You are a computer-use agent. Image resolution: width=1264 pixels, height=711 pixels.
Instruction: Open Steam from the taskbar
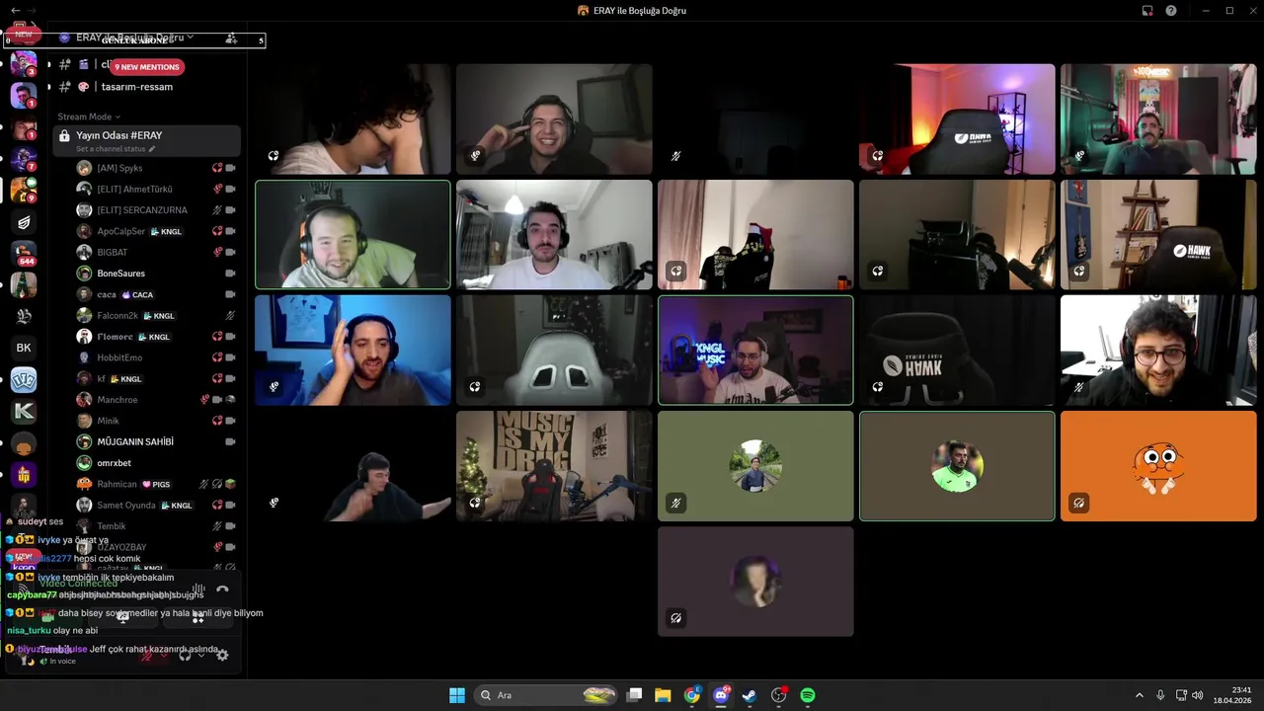pyautogui.click(x=750, y=695)
